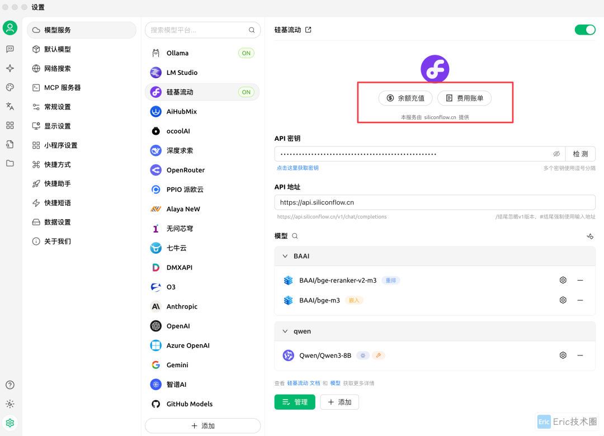This screenshot has height=436, width=604.
Task: Click the 费用账单 button
Action: click(464, 98)
